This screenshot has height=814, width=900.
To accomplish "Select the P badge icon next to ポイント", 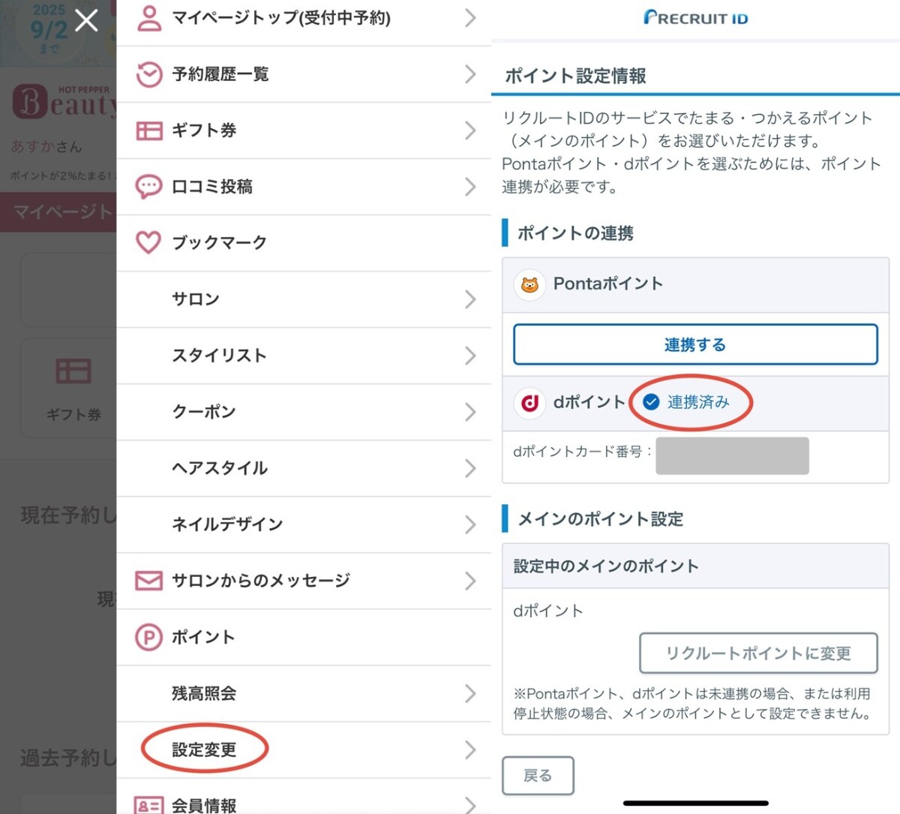I will tap(148, 636).
